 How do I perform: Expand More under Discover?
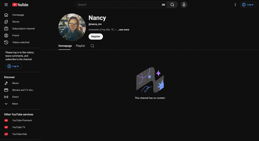click(x=6, y=104)
